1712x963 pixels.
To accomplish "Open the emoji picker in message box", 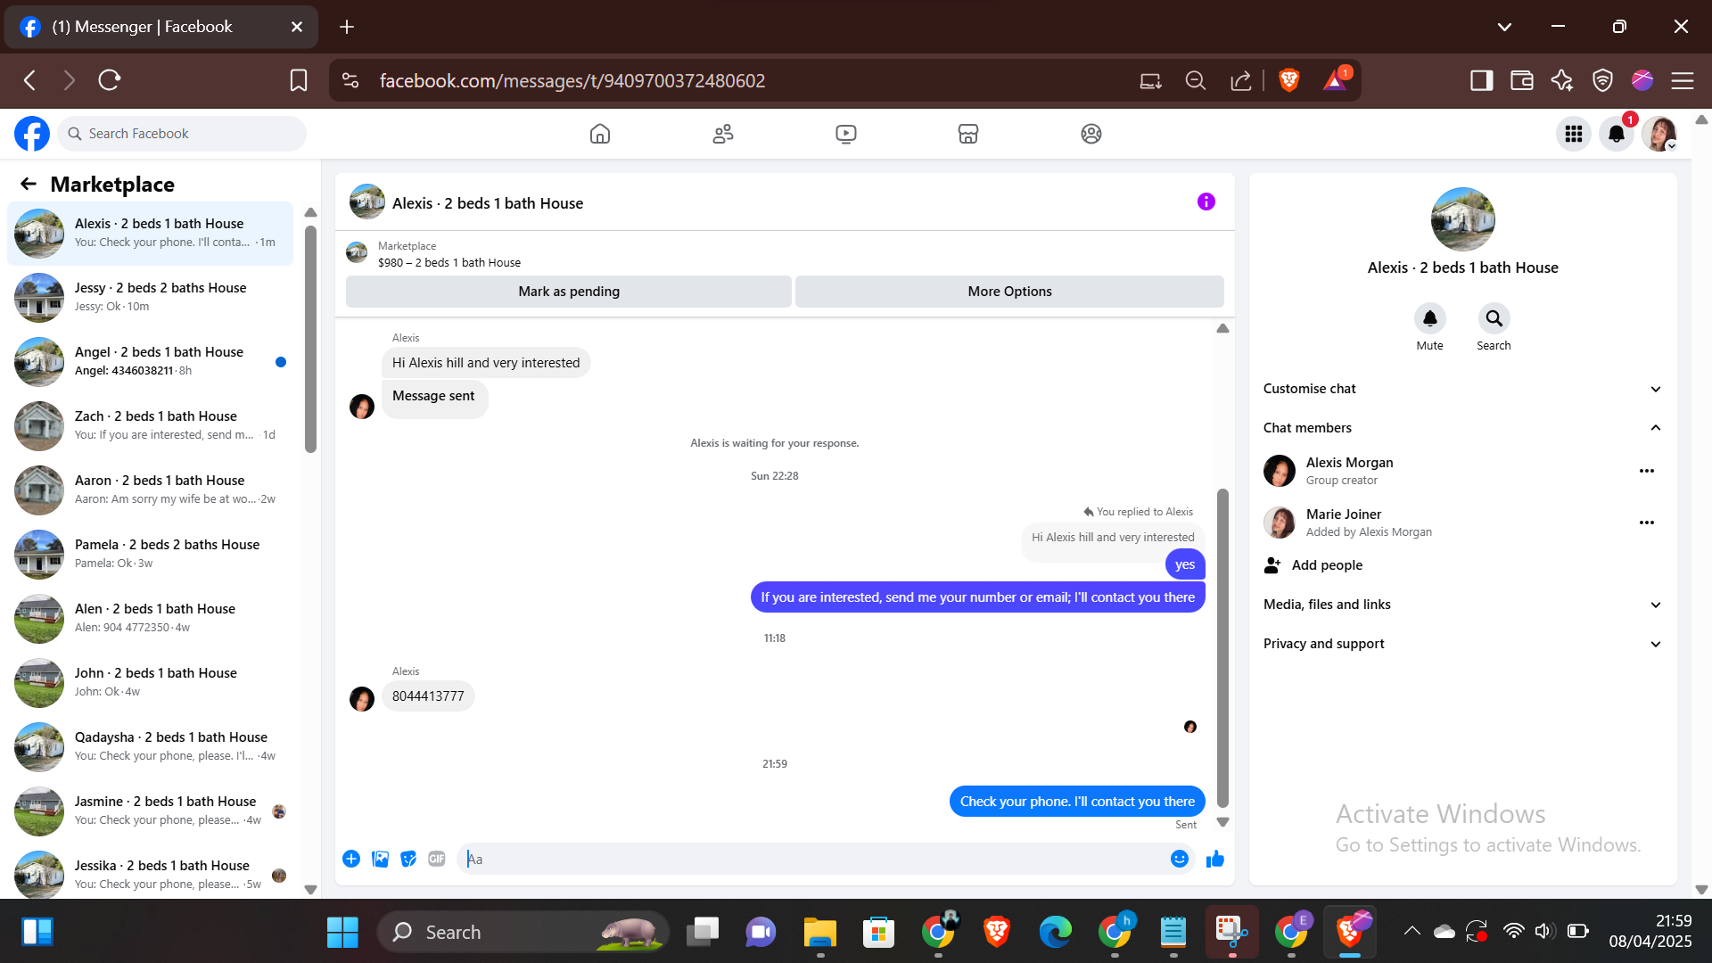I will click(1179, 859).
